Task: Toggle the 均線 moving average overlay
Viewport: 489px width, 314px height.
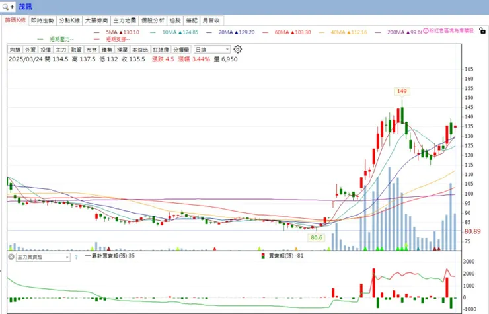Action: point(15,50)
